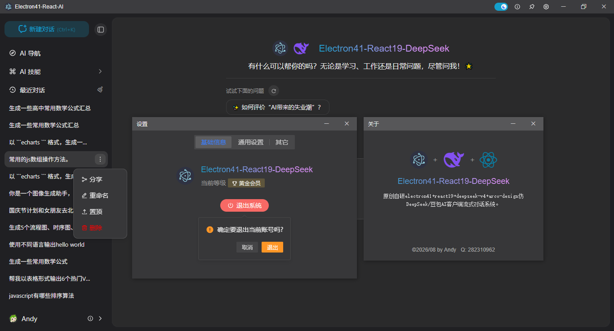
Task: Select conversation 常用的js数组操作方法。
Action: (x=56, y=159)
